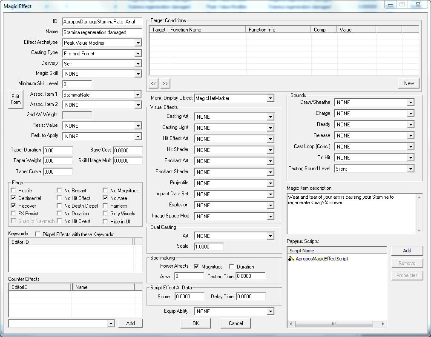The height and width of the screenshot is (337, 431).
Task: Click the Comp column header
Action: 324,30
